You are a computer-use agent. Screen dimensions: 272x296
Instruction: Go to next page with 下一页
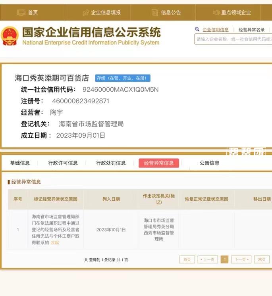tap(241, 259)
